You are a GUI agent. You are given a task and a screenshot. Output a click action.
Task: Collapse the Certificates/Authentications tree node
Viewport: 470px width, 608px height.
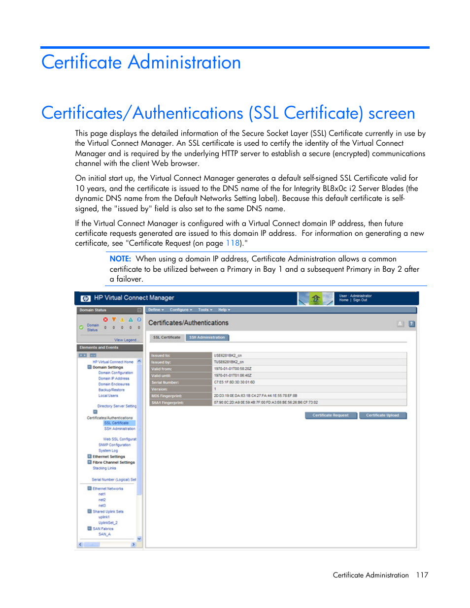95,412
